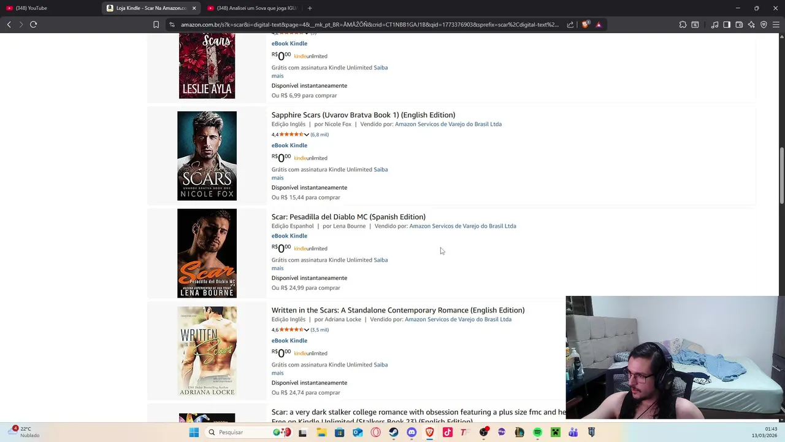Screen dimensions: 785x442
Task: Open Written in the Scars title link
Action: 398,310
